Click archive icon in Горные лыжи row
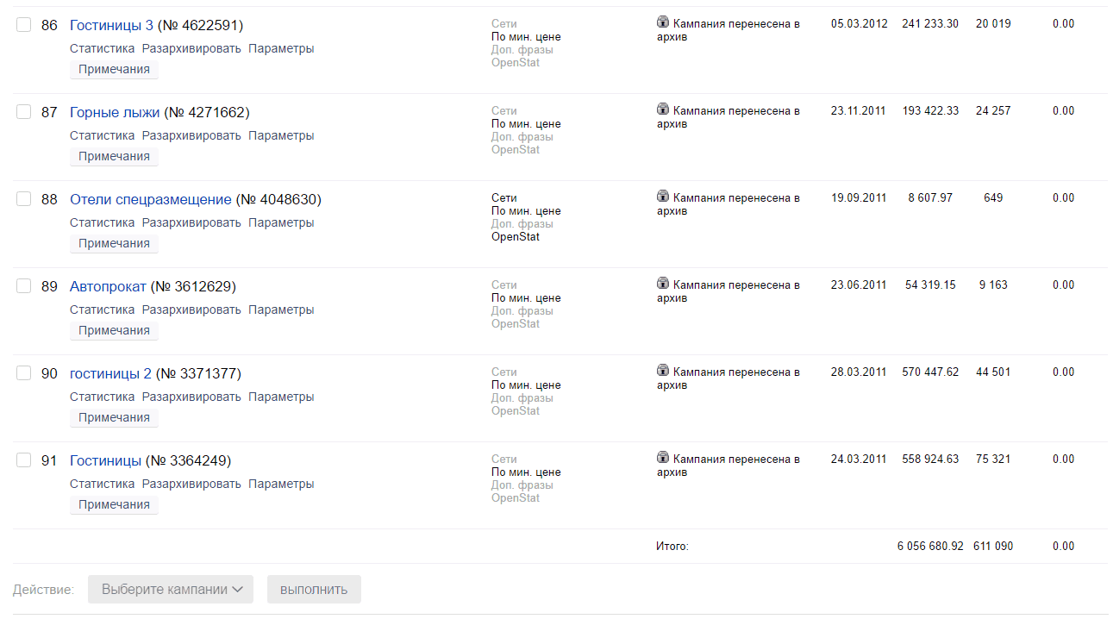This screenshot has height=619, width=1113. (663, 110)
